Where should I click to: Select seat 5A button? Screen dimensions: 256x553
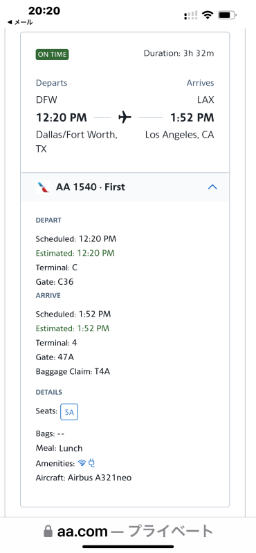pyautogui.click(x=69, y=412)
